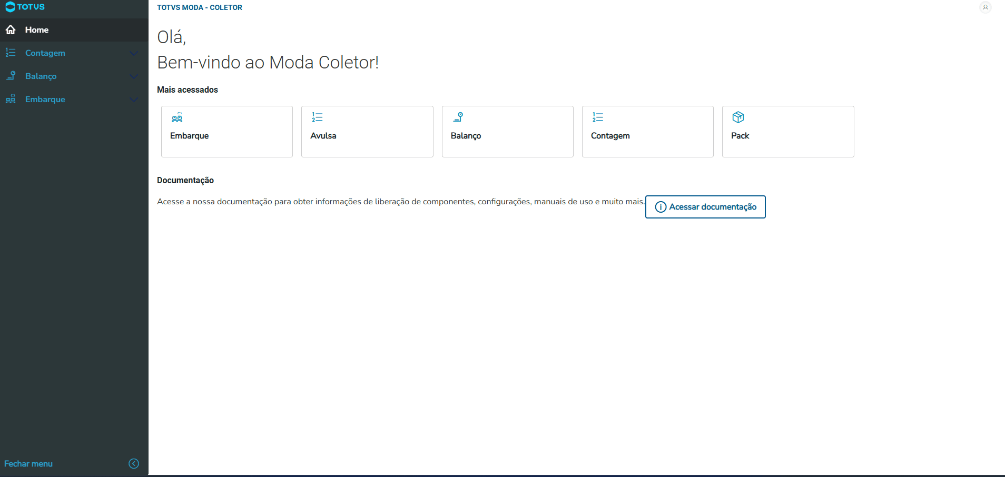Click the Home house icon
The width and height of the screenshot is (1005, 477).
(11, 30)
